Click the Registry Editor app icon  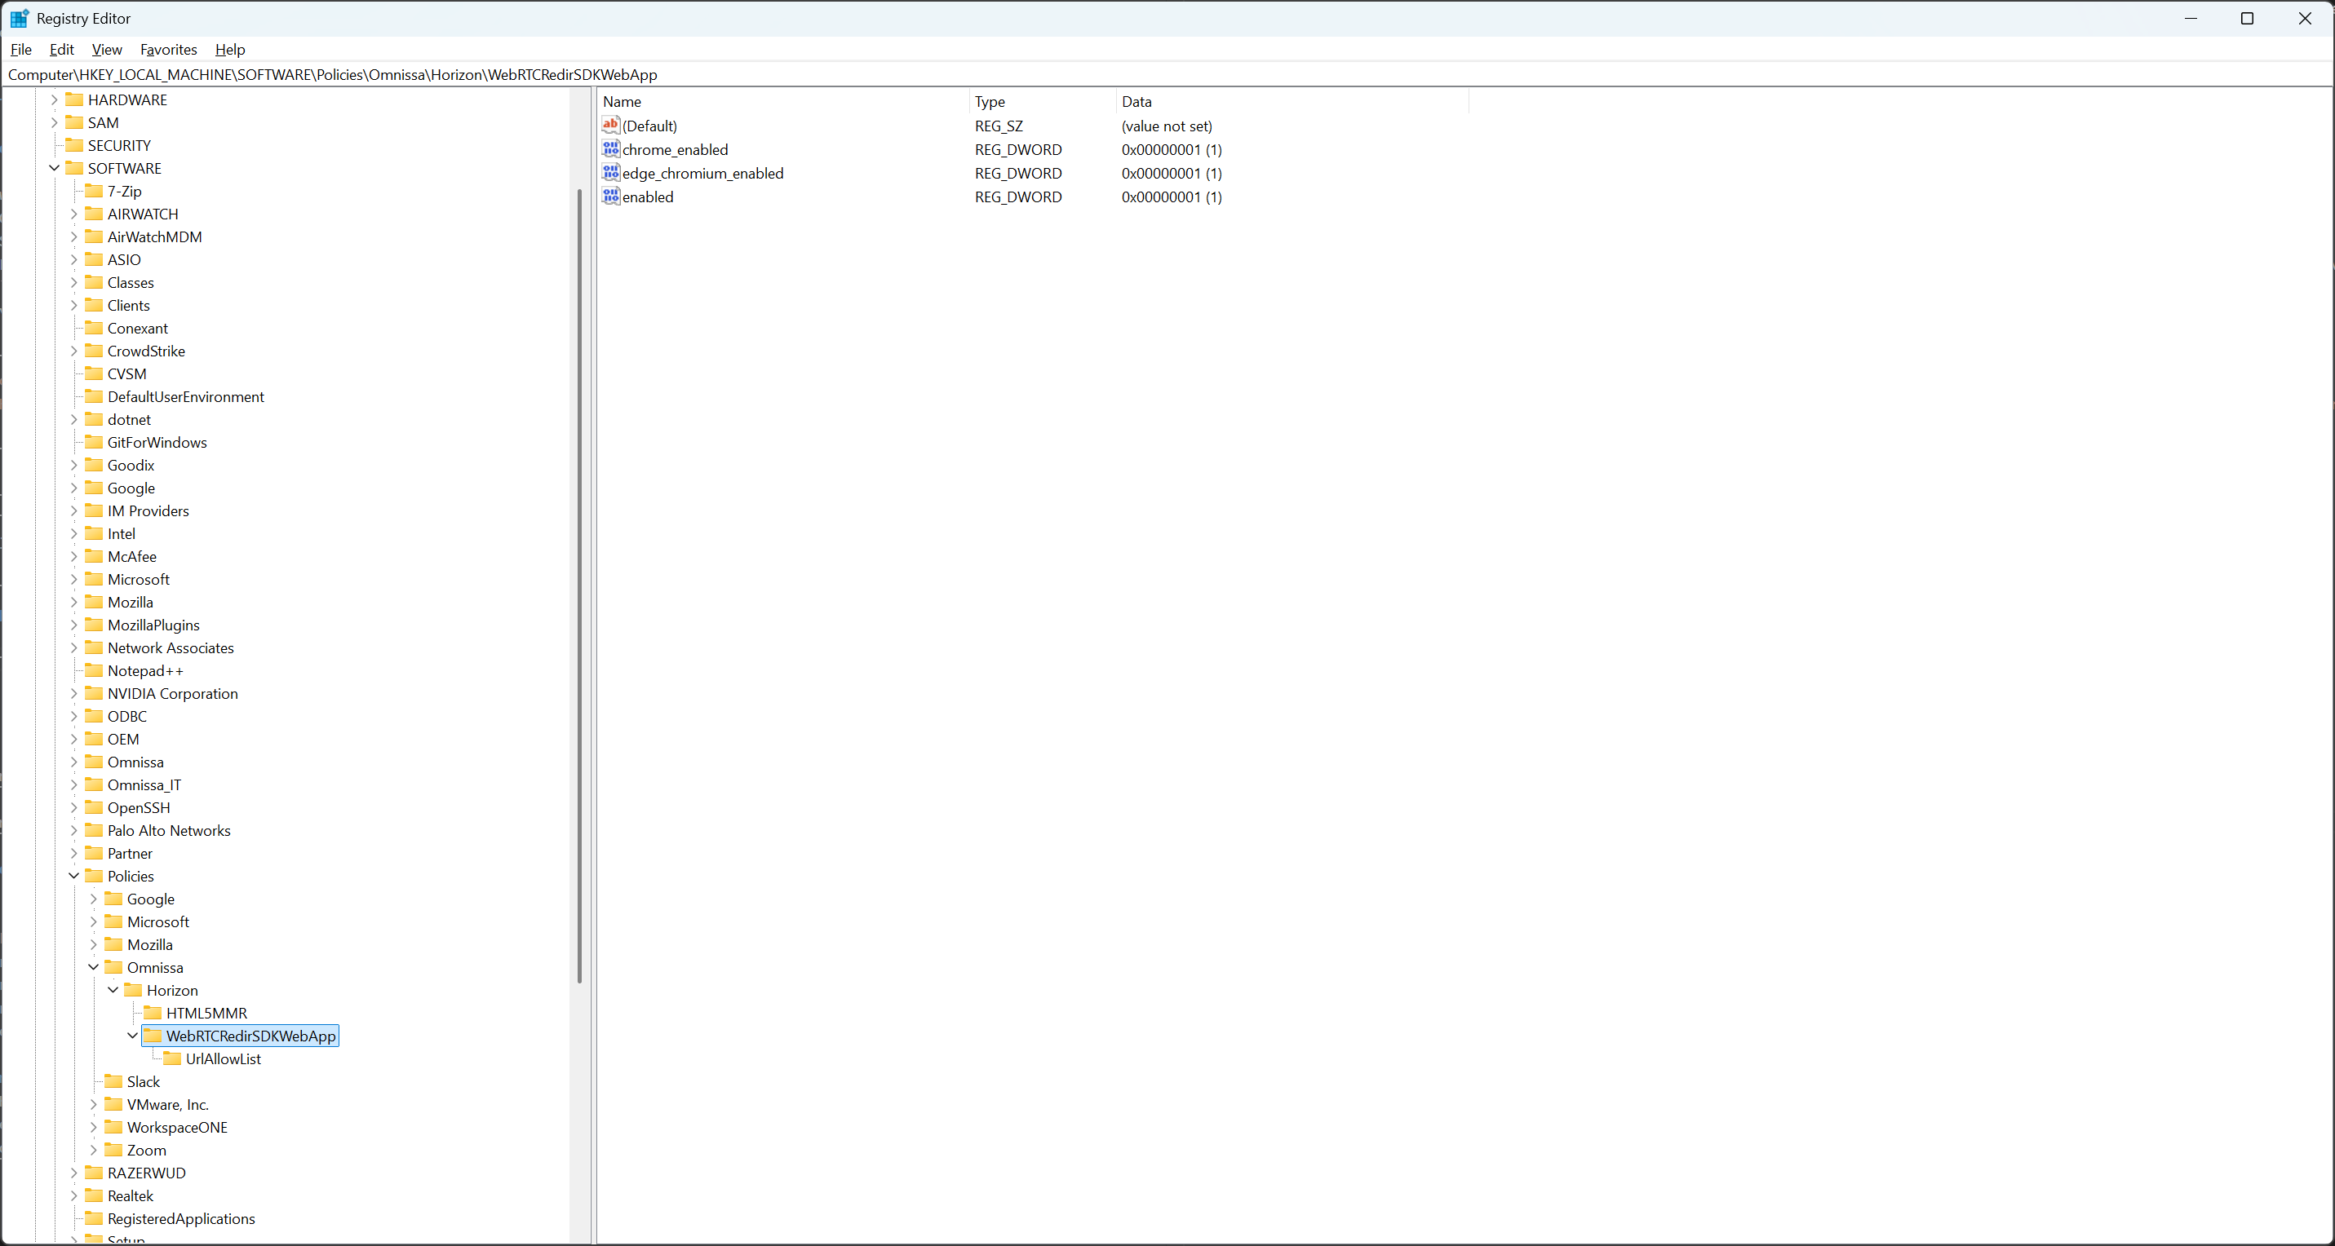click(x=19, y=18)
